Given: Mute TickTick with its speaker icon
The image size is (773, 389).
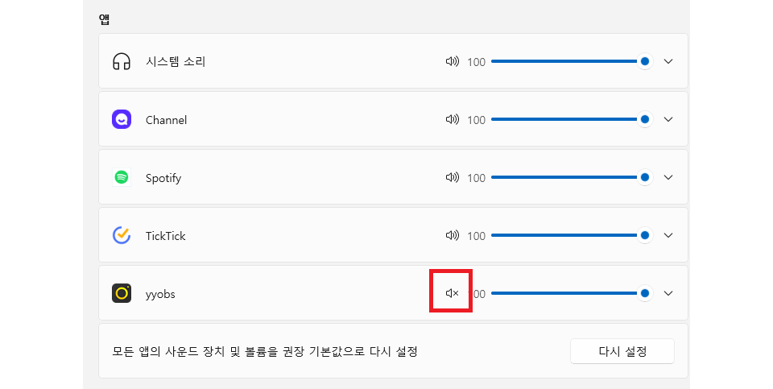Looking at the screenshot, I should coord(452,235).
